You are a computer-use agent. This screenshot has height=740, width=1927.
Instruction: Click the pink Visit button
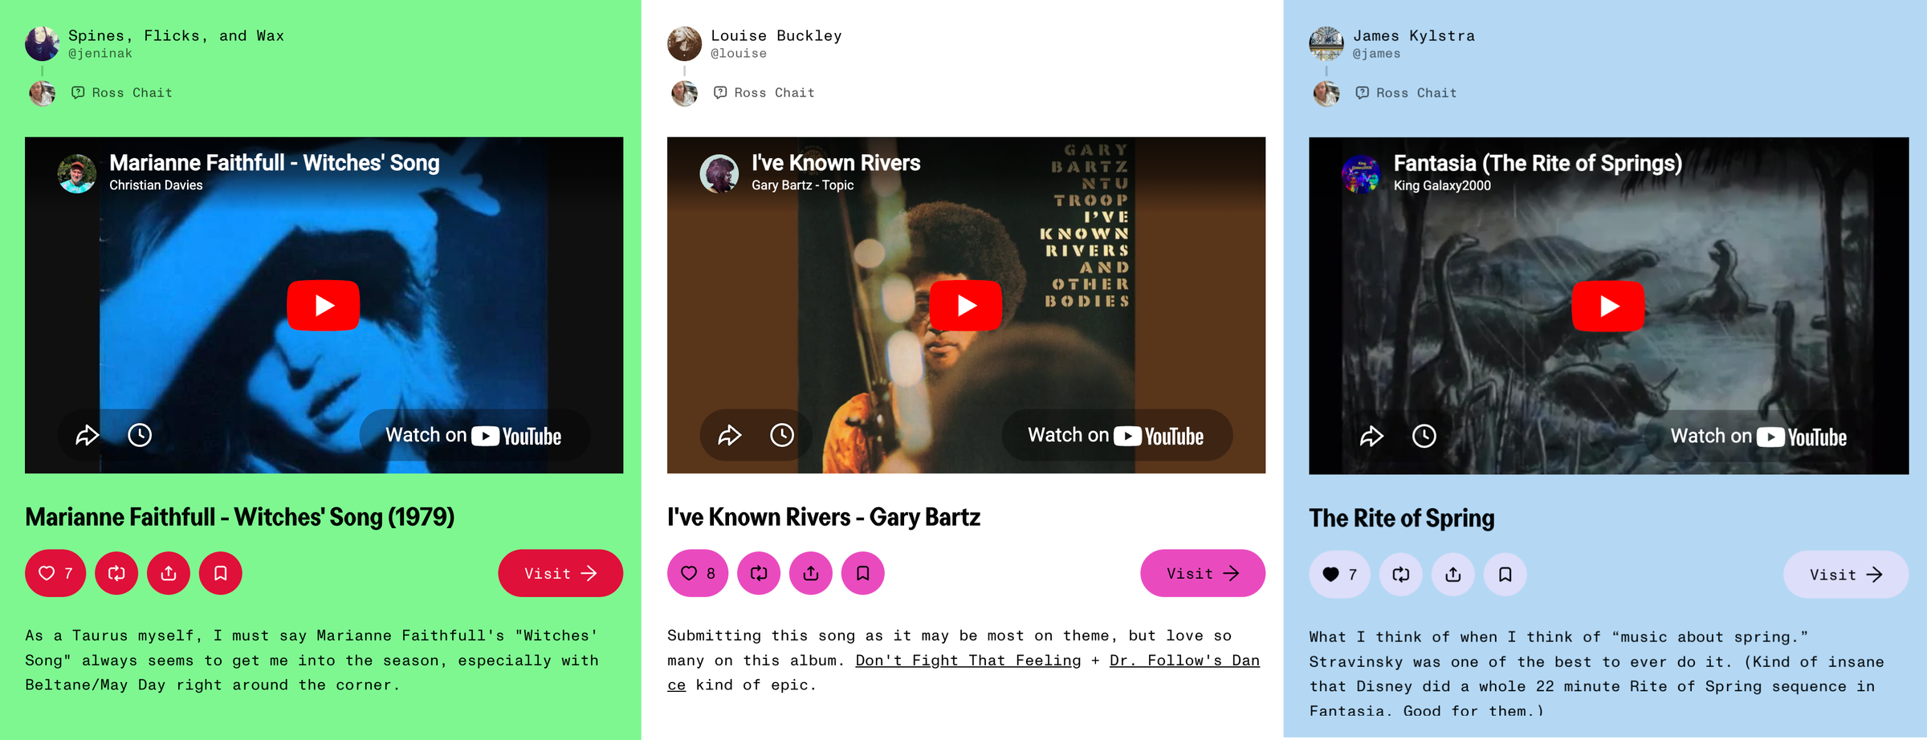[1203, 573]
